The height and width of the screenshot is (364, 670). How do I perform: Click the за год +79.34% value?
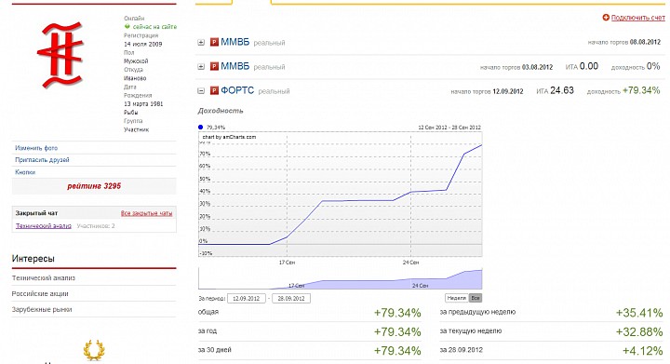click(x=397, y=331)
